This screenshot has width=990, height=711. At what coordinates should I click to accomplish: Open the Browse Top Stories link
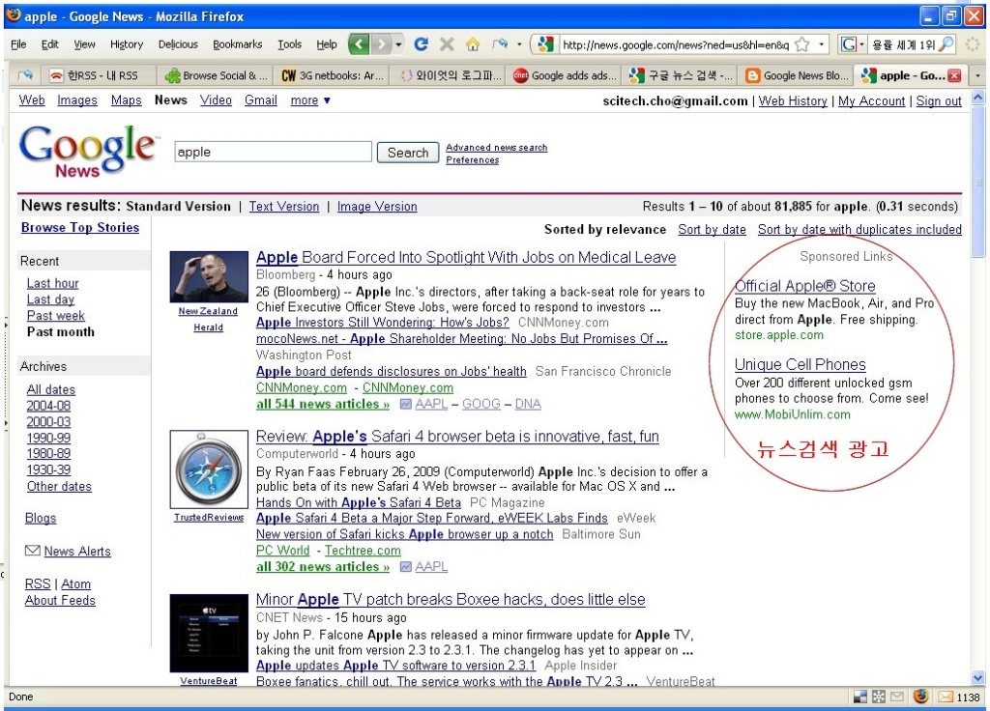pyautogui.click(x=80, y=228)
